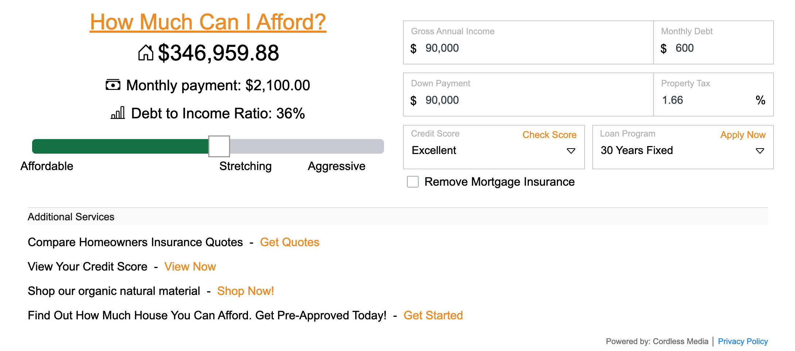The height and width of the screenshot is (351, 795).
Task: Click the Check Score link
Action: pyautogui.click(x=549, y=135)
